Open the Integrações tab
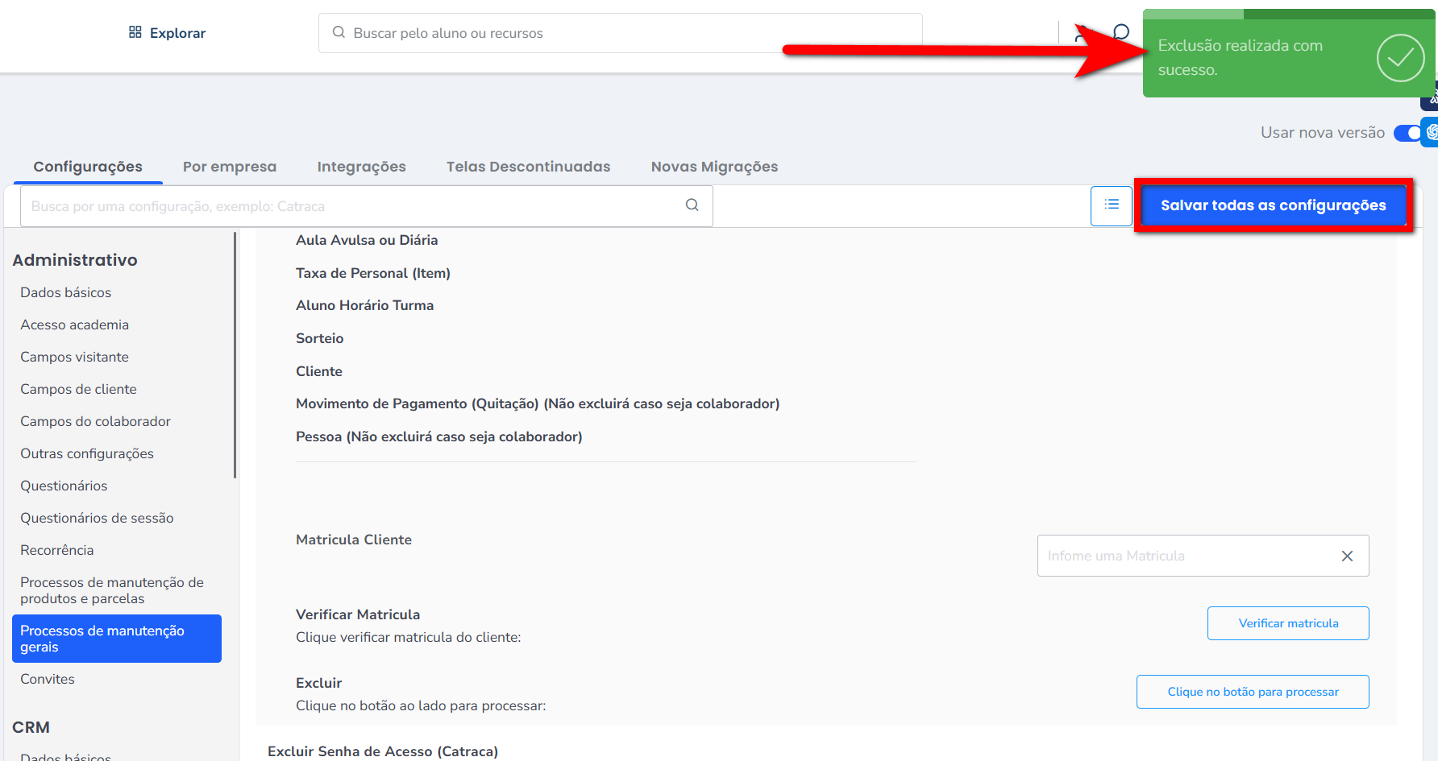Image resolution: width=1438 pixels, height=761 pixels. pyautogui.click(x=361, y=167)
